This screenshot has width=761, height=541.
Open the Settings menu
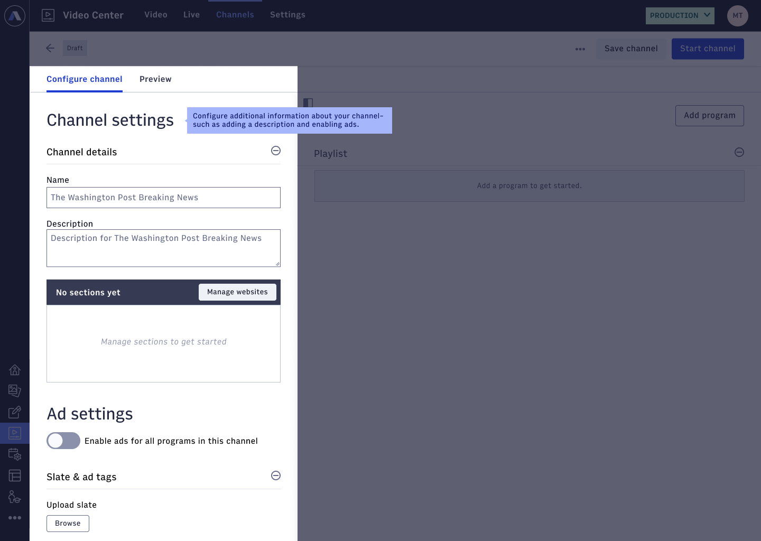pyautogui.click(x=287, y=15)
